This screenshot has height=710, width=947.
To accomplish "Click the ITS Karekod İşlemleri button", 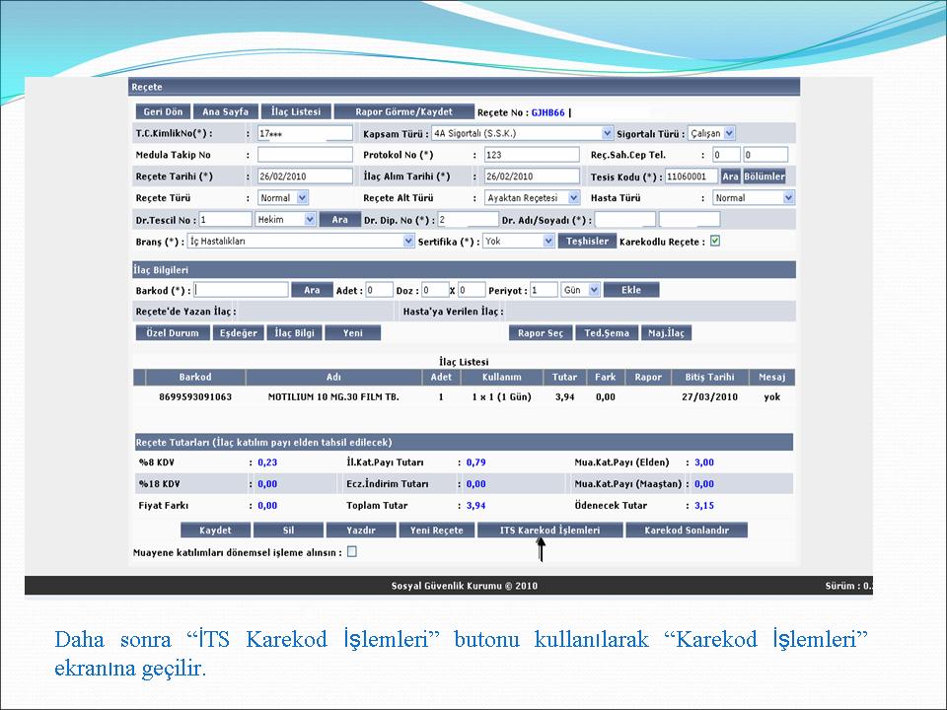I will click(549, 531).
